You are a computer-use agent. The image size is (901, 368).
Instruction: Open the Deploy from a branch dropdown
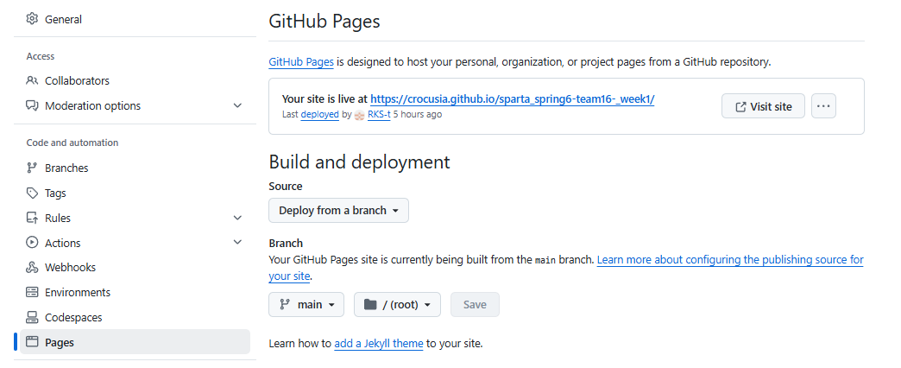pyautogui.click(x=338, y=211)
